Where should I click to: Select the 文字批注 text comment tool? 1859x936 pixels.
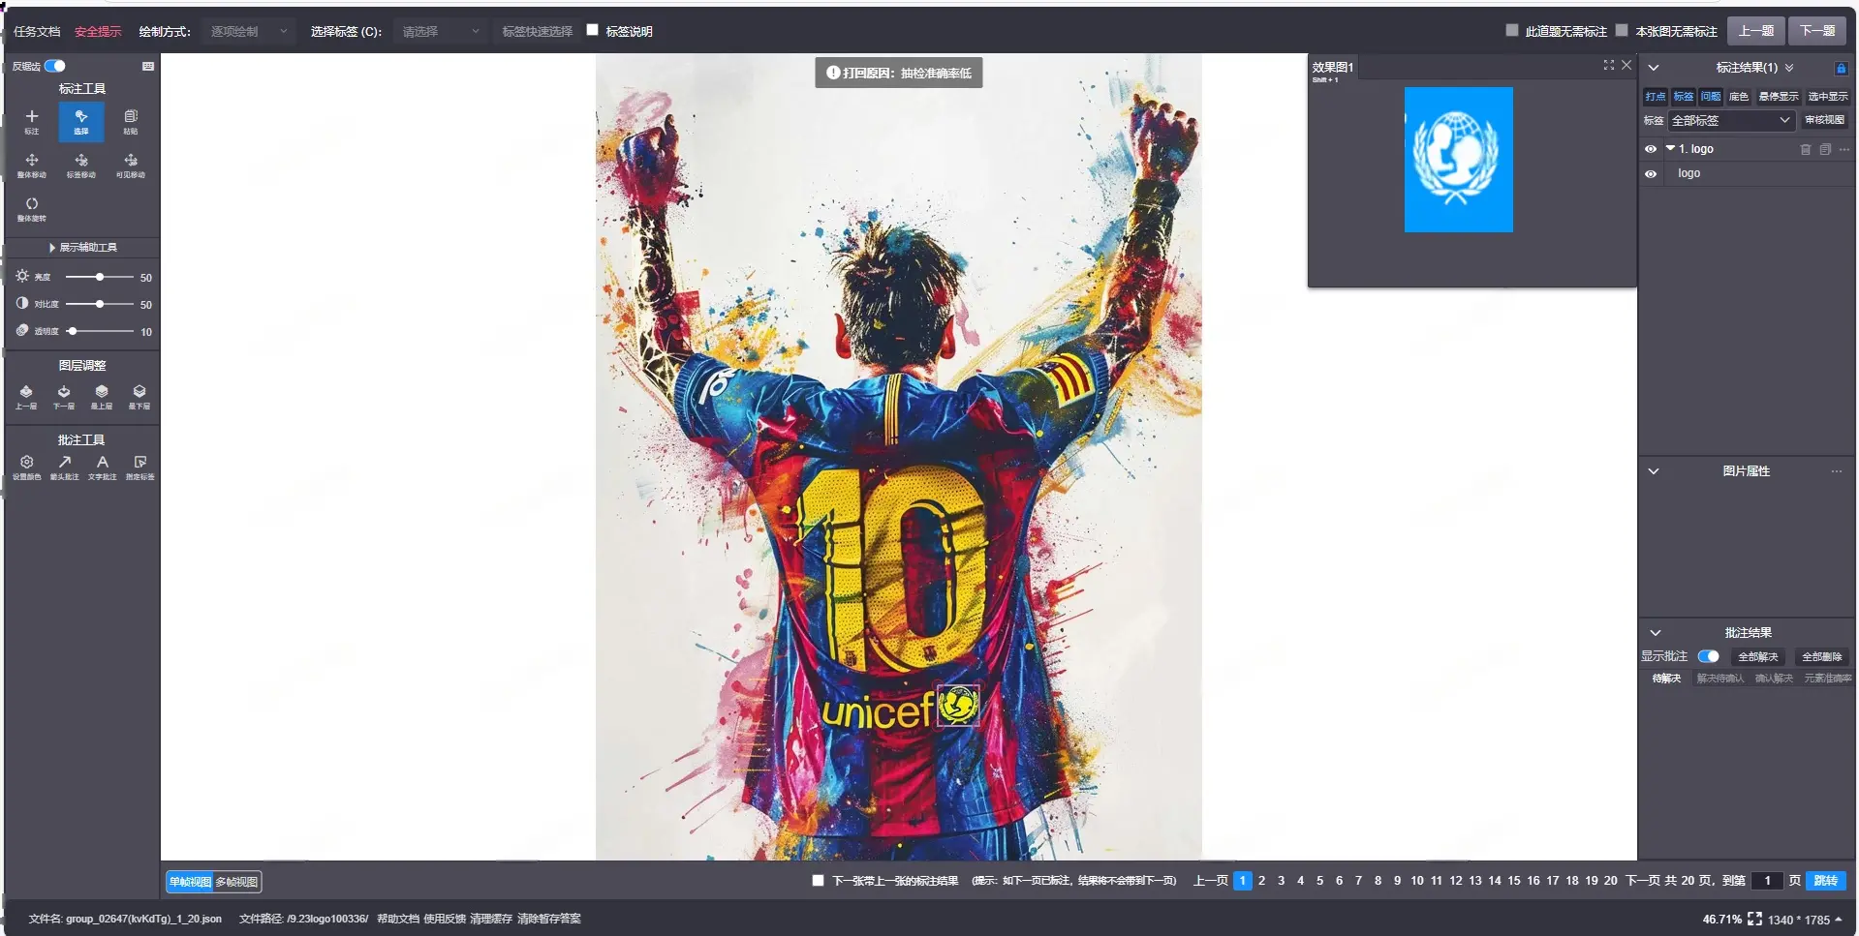103,468
